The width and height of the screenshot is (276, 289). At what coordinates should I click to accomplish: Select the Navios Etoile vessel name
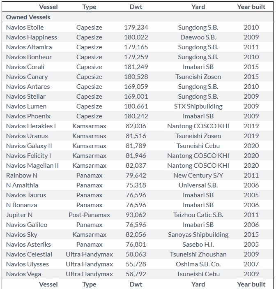click(25, 28)
